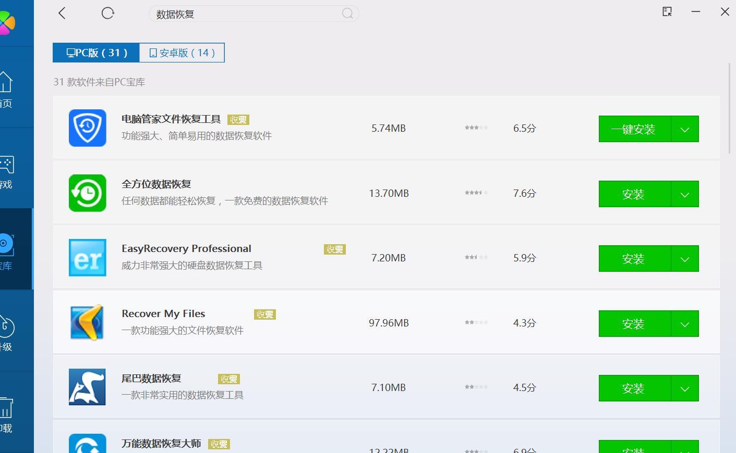Image resolution: width=736 pixels, height=453 pixels.
Task: Click description 功能强大、简单易用的数据恢复软件
Action: point(197,136)
